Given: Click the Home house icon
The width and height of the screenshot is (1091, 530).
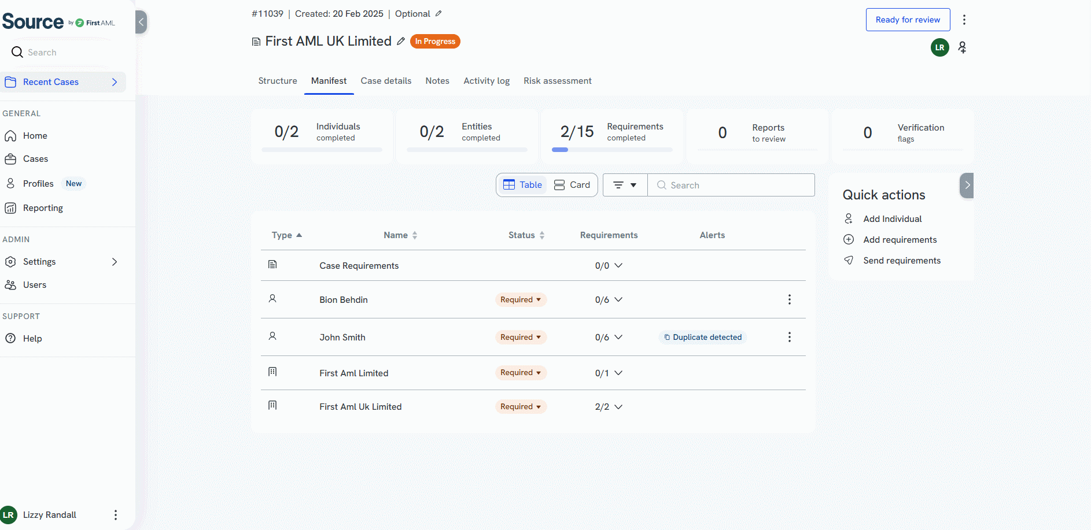Looking at the screenshot, I should point(10,136).
